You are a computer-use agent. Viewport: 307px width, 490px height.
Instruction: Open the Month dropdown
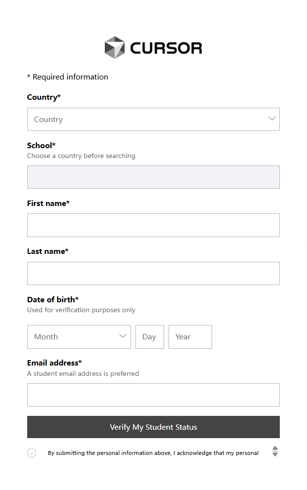pyautogui.click(x=79, y=337)
